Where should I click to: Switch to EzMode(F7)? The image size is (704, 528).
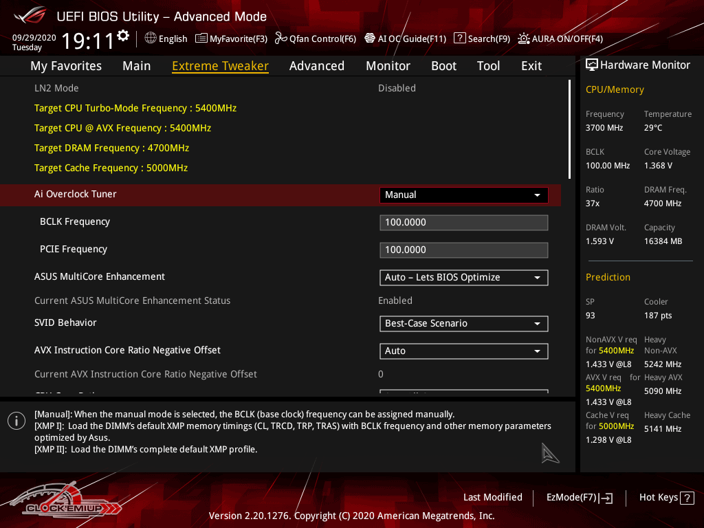click(x=579, y=497)
